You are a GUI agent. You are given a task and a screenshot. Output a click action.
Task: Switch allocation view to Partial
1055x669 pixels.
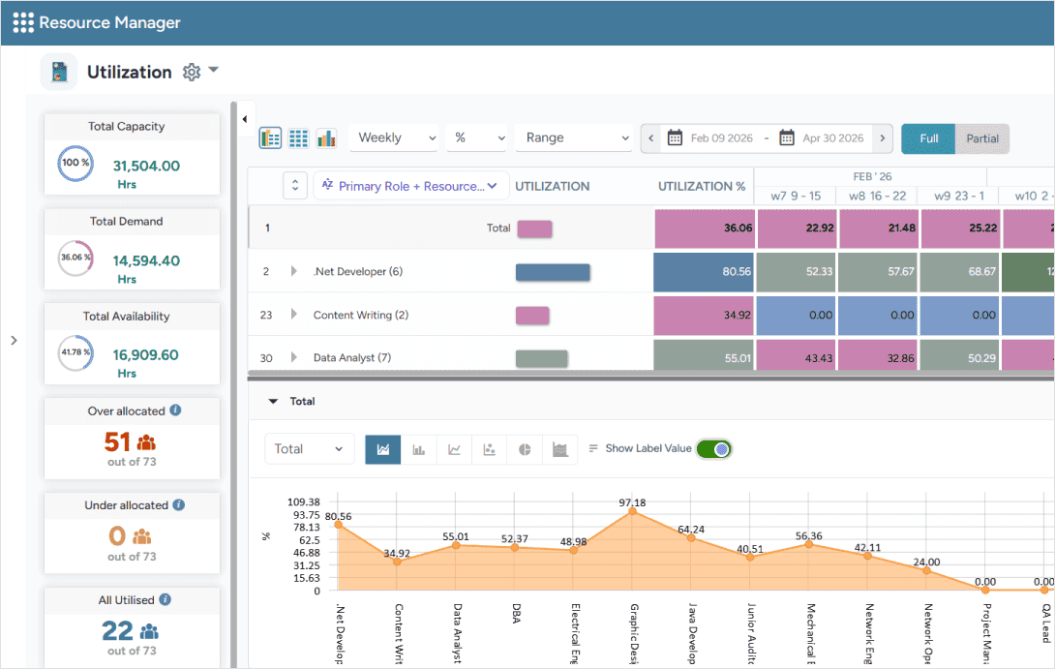(981, 138)
